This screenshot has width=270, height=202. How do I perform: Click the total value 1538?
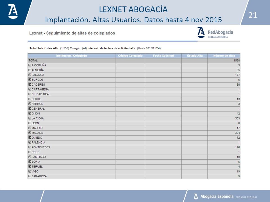(237, 61)
